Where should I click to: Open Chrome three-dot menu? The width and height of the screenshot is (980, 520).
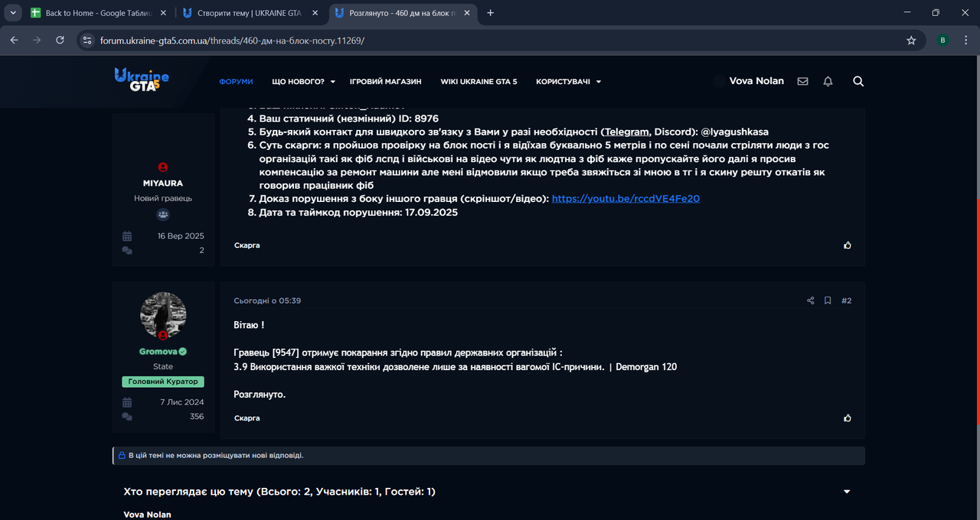pyautogui.click(x=965, y=41)
